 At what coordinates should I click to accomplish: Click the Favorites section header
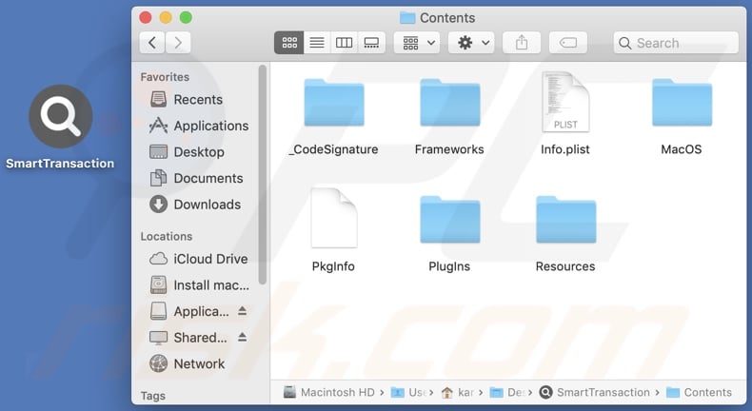(165, 77)
